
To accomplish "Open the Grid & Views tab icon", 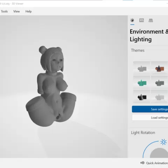I will (x=151, y=20).
